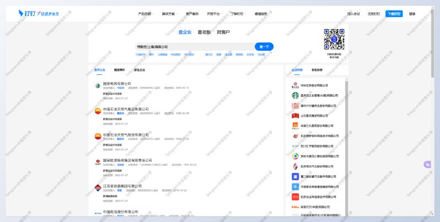This screenshot has width=440, height=222.
Task: Click the logo of 中国石油天然气股份有限公司
Action: click(x=98, y=136)
